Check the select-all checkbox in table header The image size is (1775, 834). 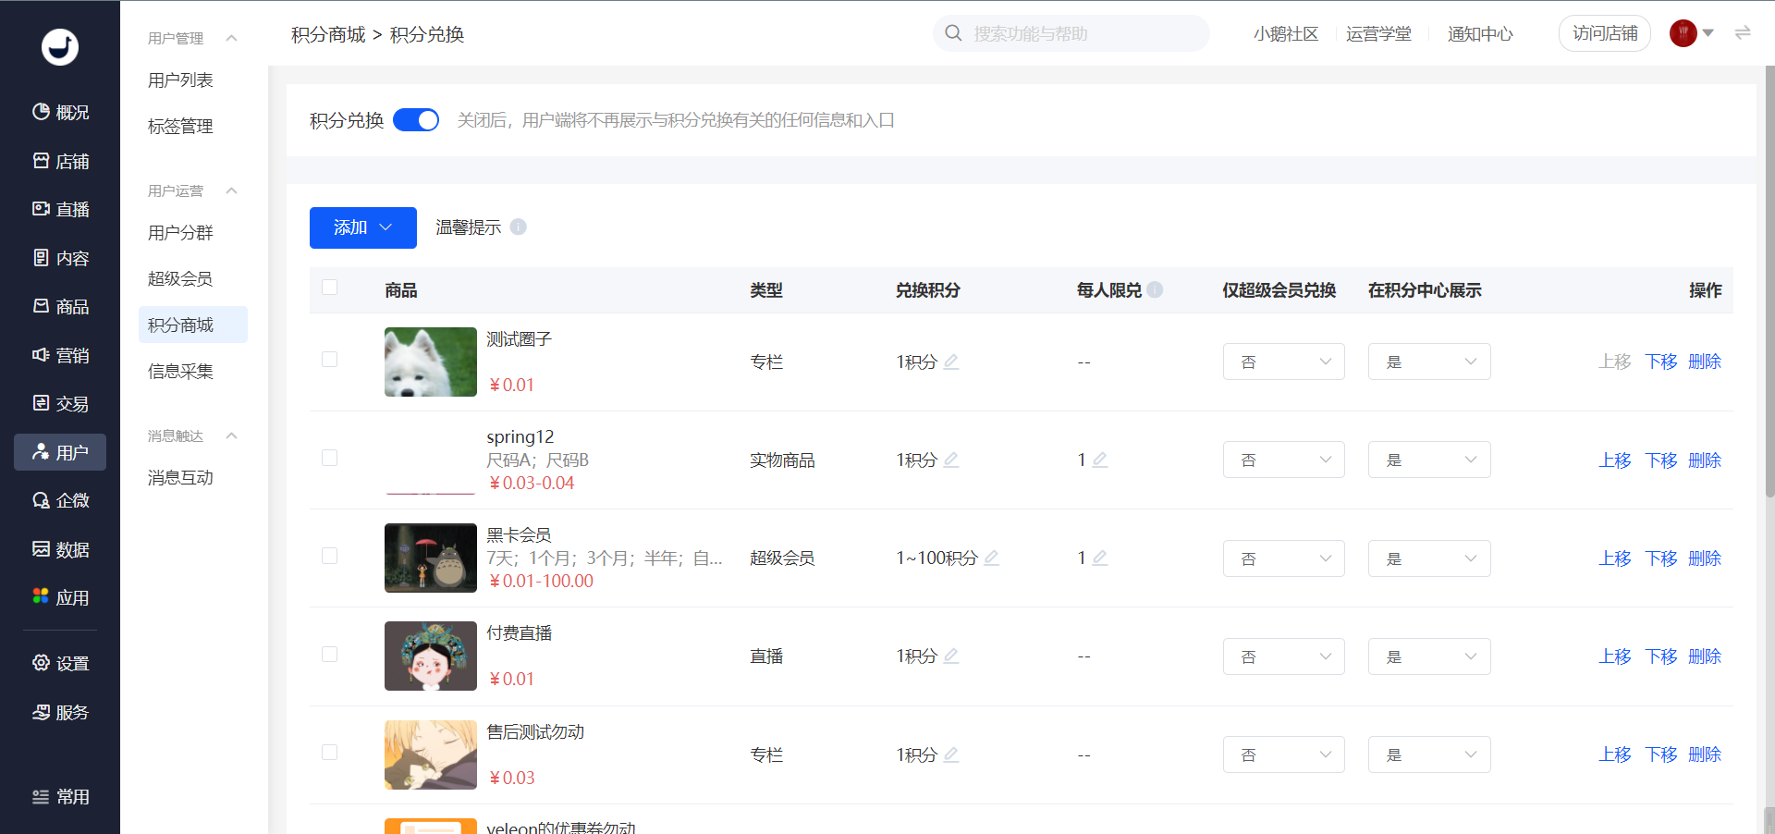click(x=329, y=287)
